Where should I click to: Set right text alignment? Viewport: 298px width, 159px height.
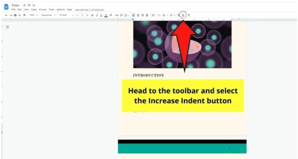point(142,15)
